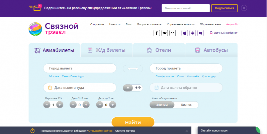
Task: Click the Найти search button
Action: (133, 122)
